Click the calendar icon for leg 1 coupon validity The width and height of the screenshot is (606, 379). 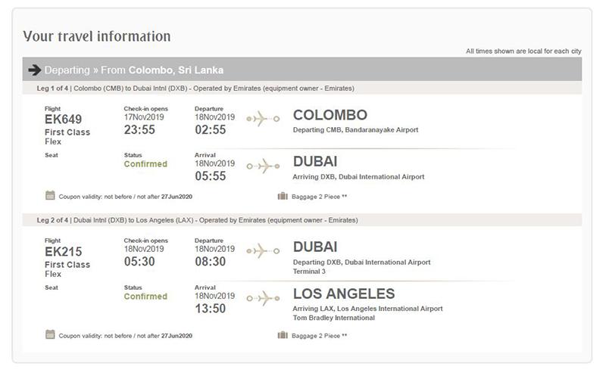tap(50, 195)
